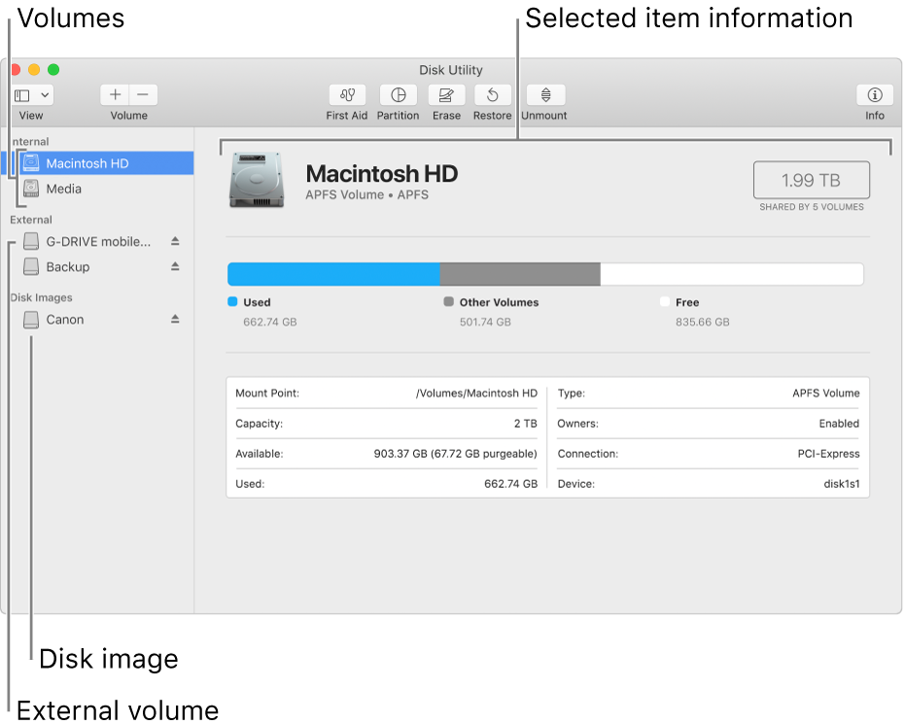The width and height of the screenshot is (905, 724).
Task: Open the Partition tool
Action: pos(399,94)
